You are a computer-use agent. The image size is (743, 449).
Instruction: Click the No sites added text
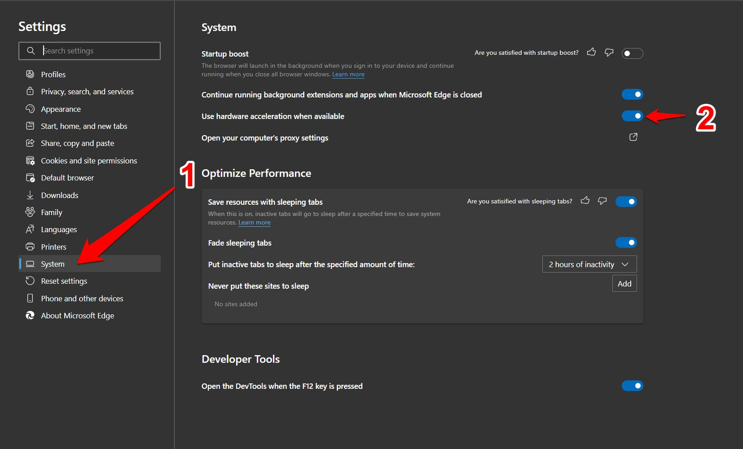pyautogui.click(x=236, y=304)
